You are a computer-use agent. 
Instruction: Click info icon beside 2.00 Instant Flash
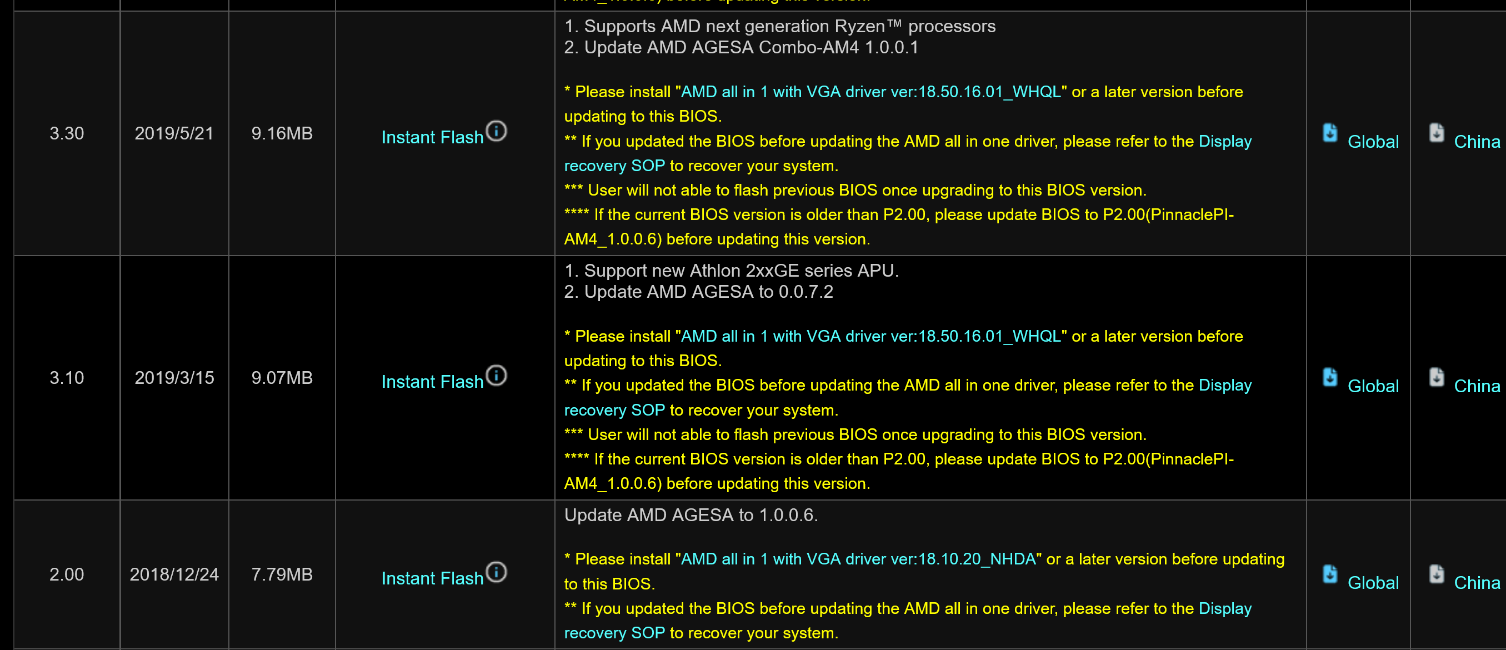click(x=496, y=572)
